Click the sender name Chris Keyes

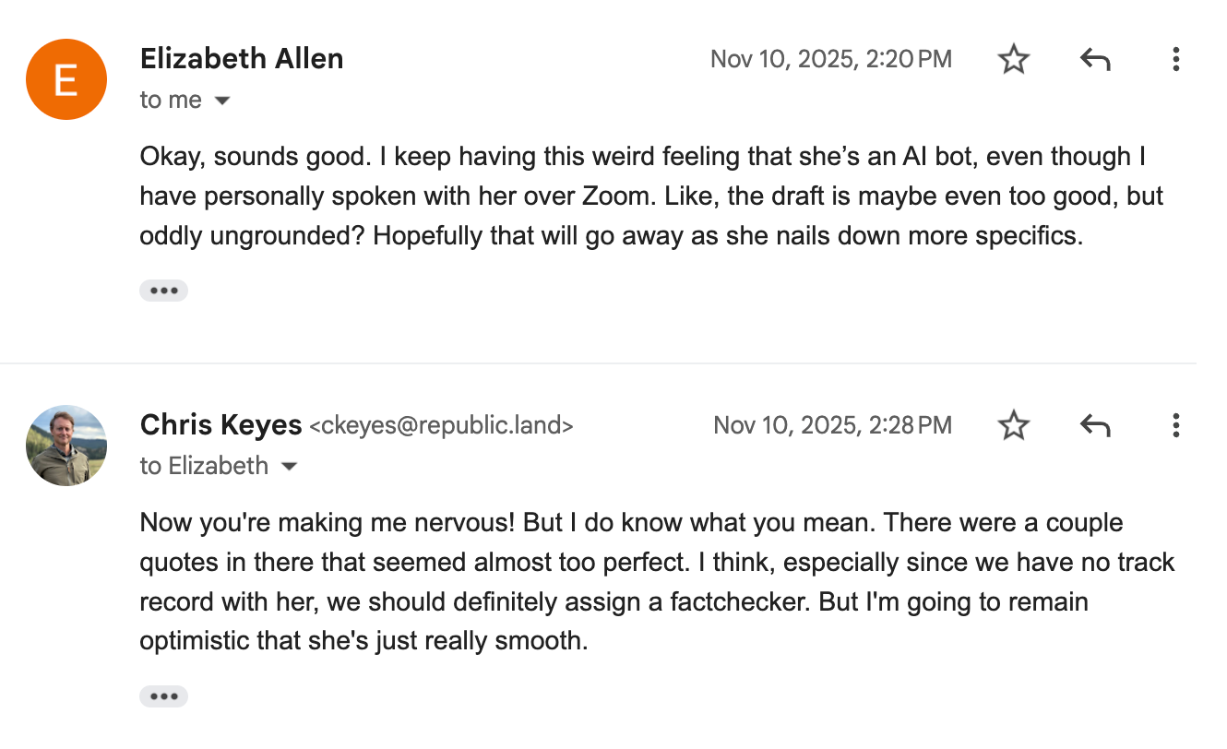click(220, 425)
